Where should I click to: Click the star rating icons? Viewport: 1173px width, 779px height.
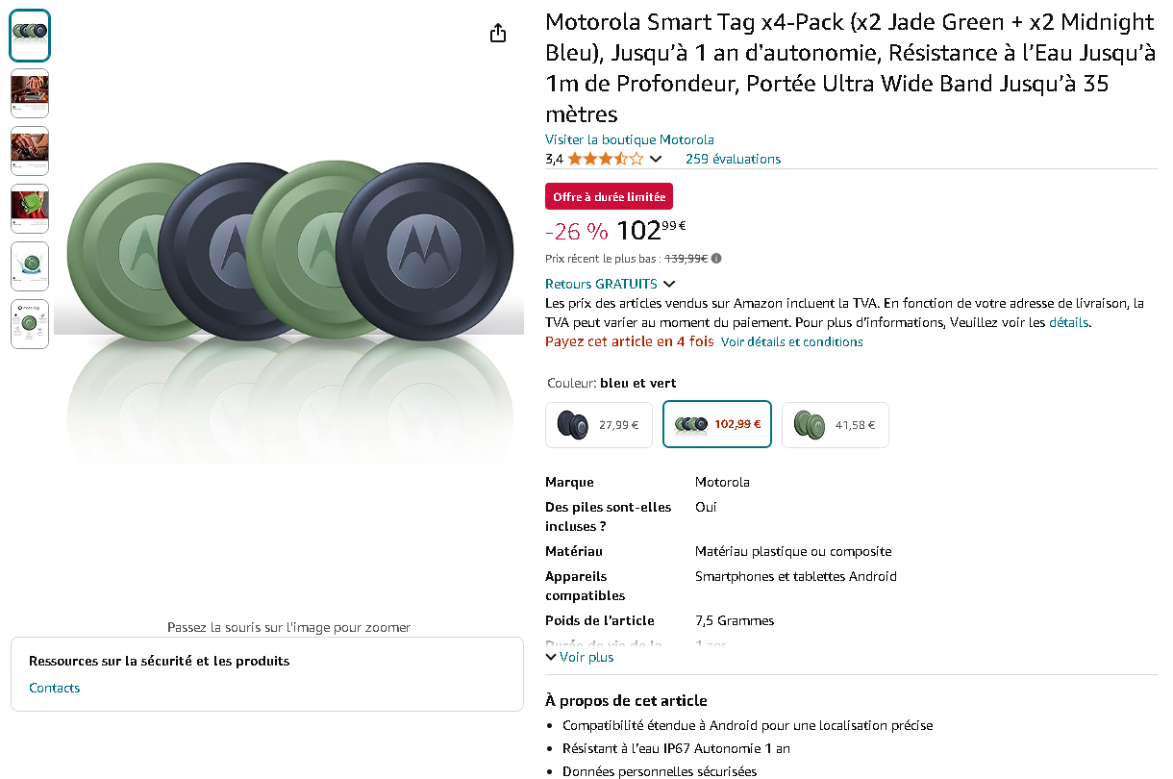point(605,159)
